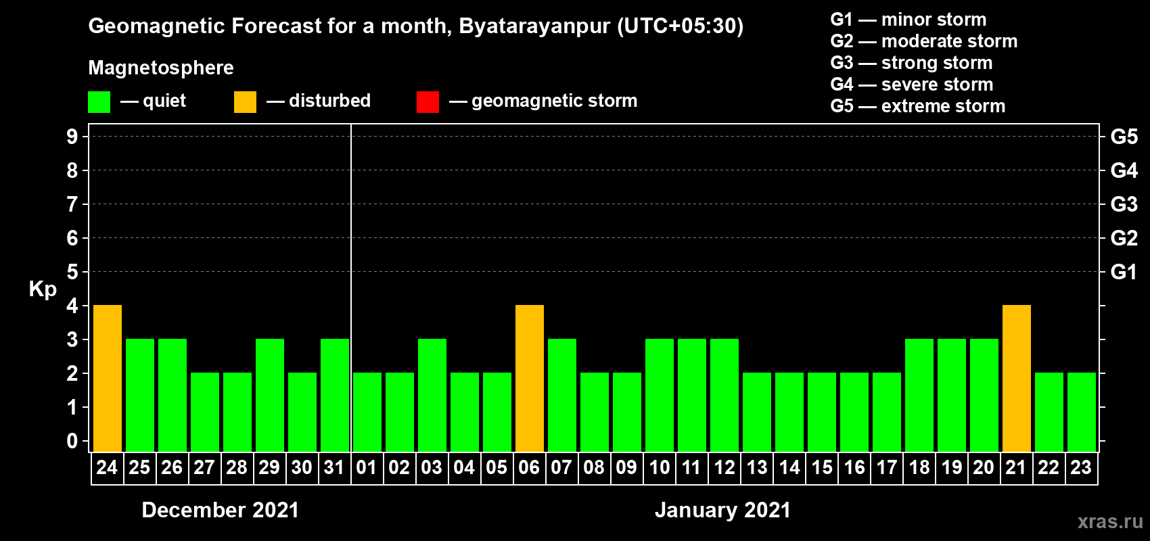Click date label '24' on the axis

[x=107, y=468]
